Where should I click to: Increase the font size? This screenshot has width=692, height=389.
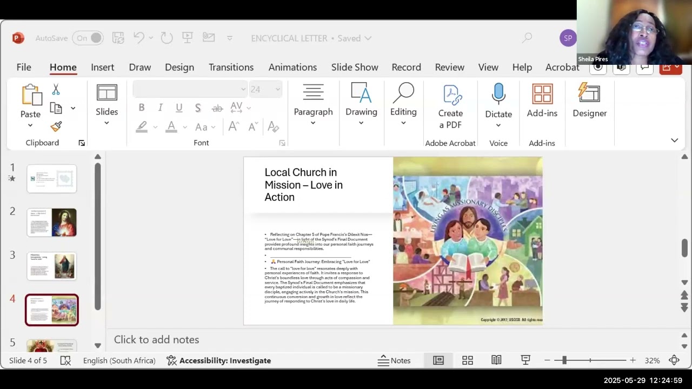(x=234, y=126)
